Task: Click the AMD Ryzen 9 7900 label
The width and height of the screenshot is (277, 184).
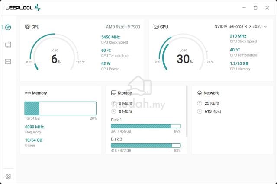Action: pos(123,27)
